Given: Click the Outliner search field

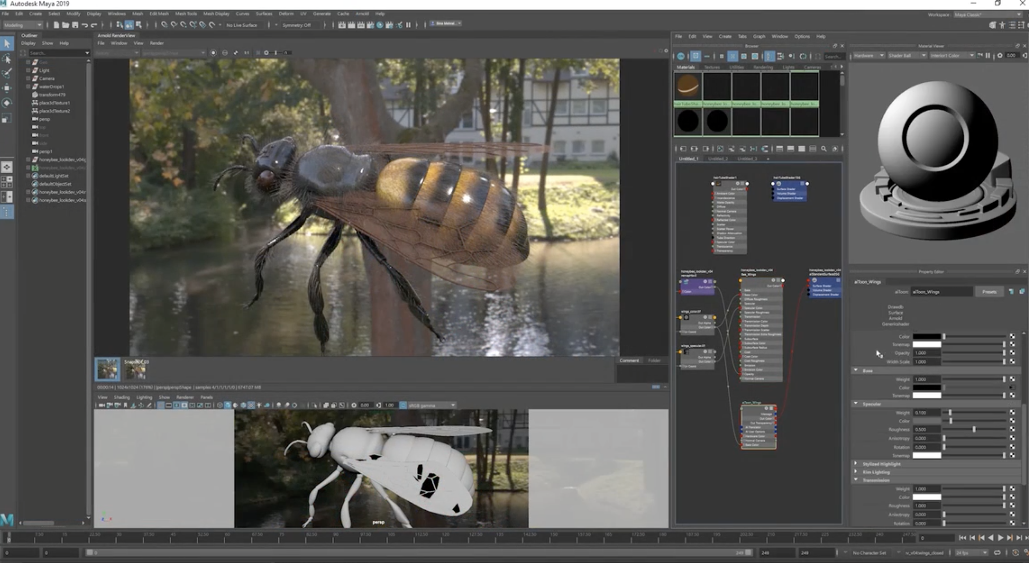Looking at the screenshot, I should click(59, 53).
